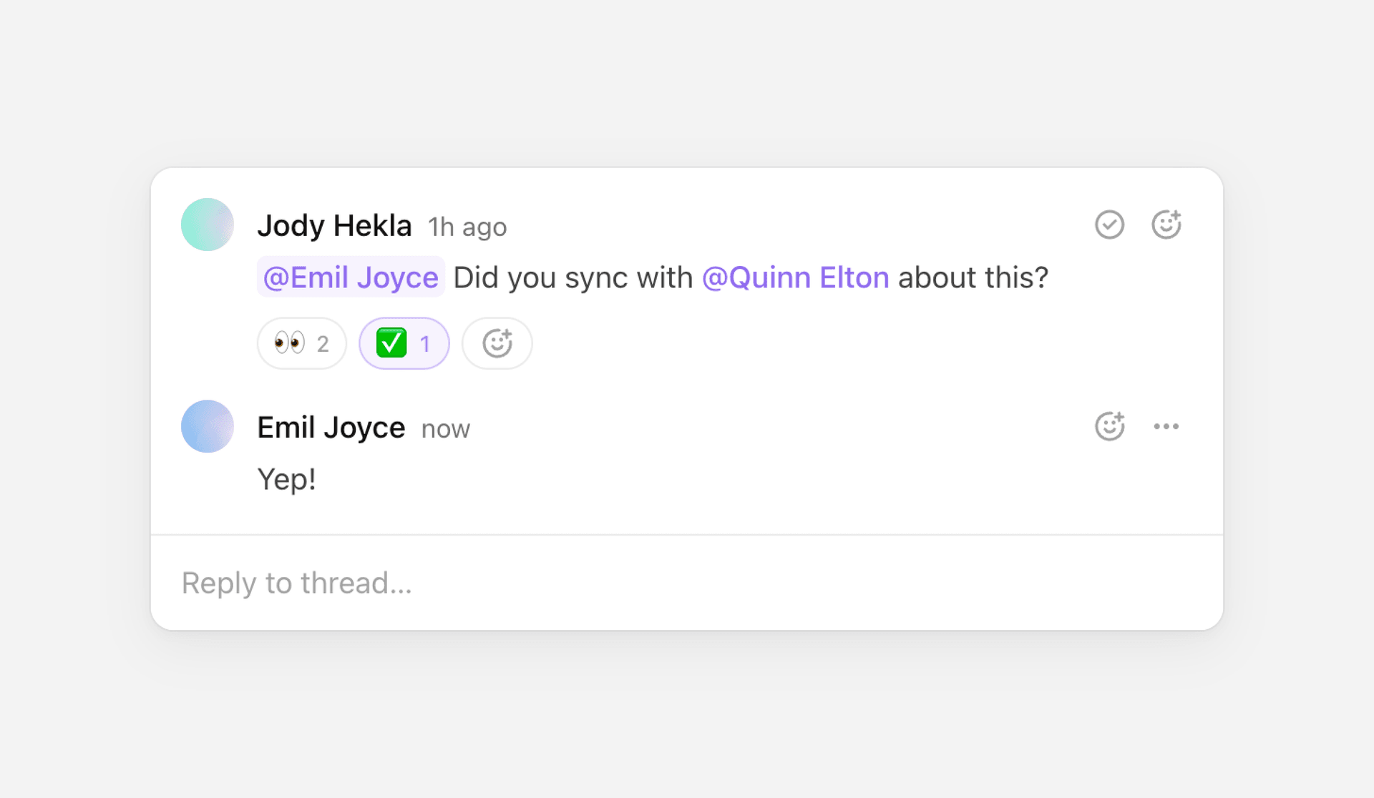Click the "now" timestamp on the reply

(x=445, y=429)
